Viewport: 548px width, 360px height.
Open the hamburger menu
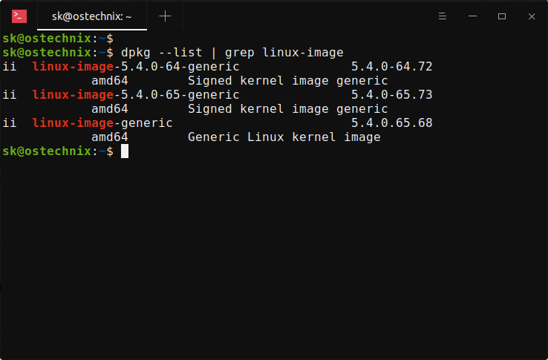pos(443,16)
